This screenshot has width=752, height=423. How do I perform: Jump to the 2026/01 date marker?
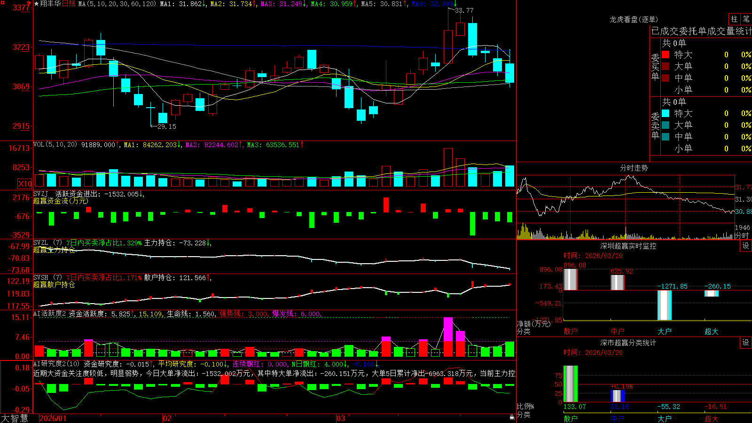(x=53, y=418)
